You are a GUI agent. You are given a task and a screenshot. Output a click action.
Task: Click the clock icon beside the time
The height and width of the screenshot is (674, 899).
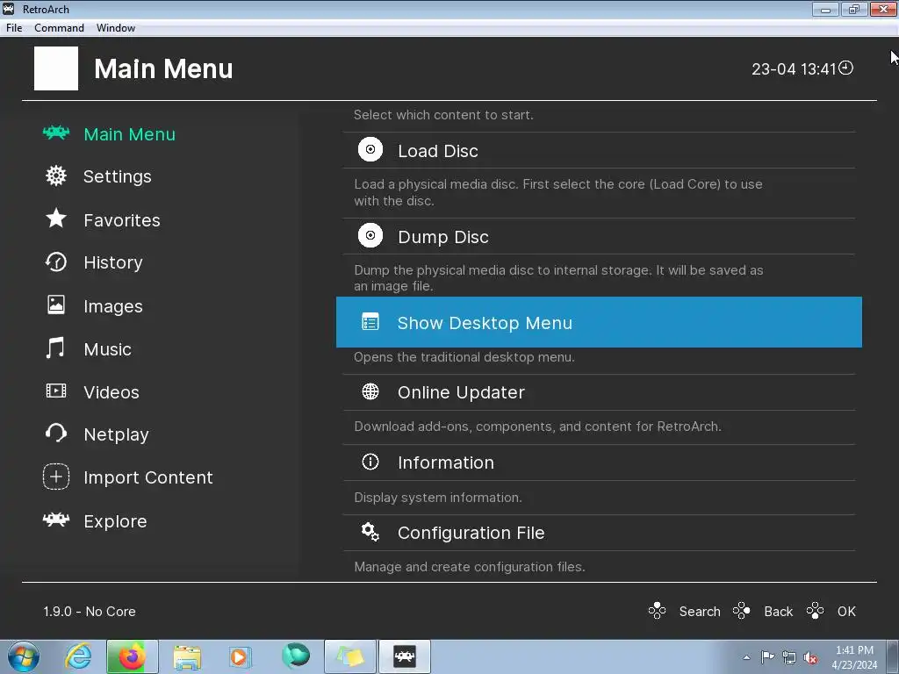845,68
